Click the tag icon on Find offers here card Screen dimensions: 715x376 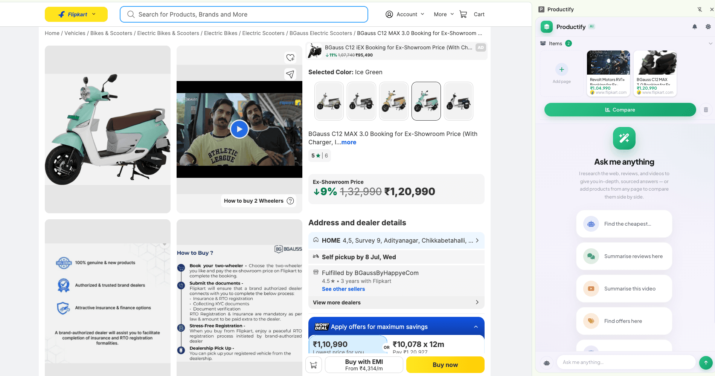click(591, 321)
